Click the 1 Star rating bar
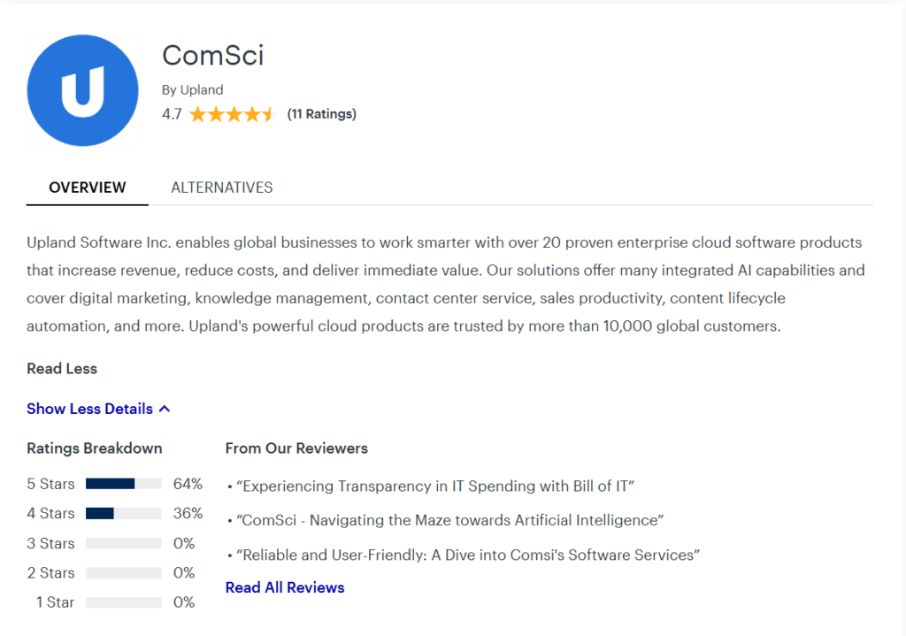This screenshot has width=906, height=636. (123, 602)
